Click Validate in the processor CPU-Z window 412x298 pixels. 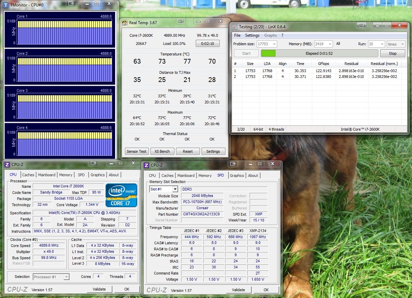(99, 289)
